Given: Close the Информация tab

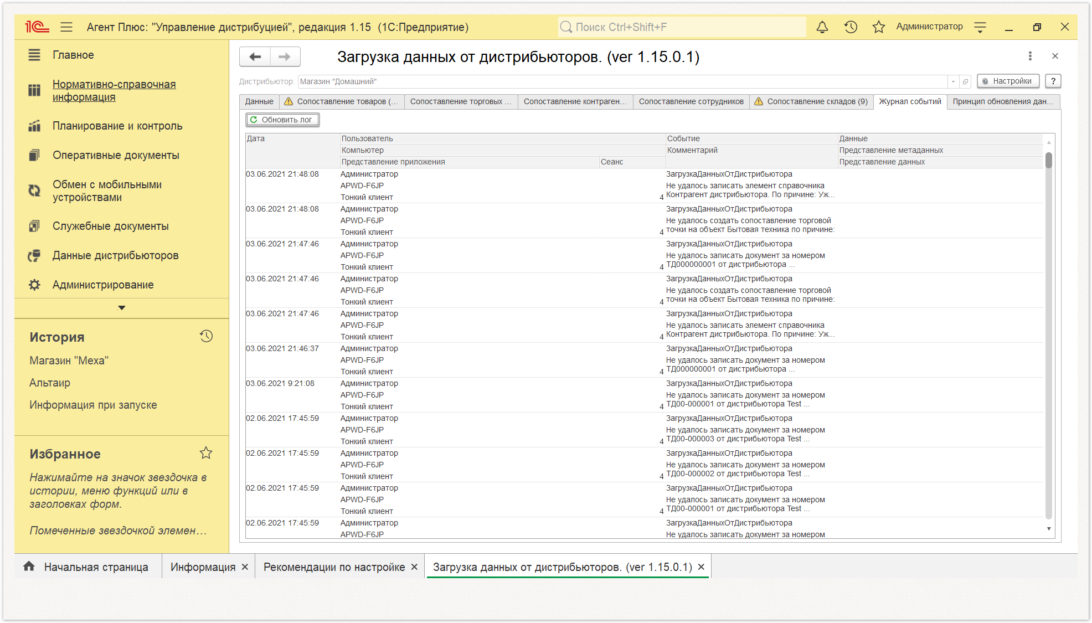Looking at the screenshot, I should (245, 567).
